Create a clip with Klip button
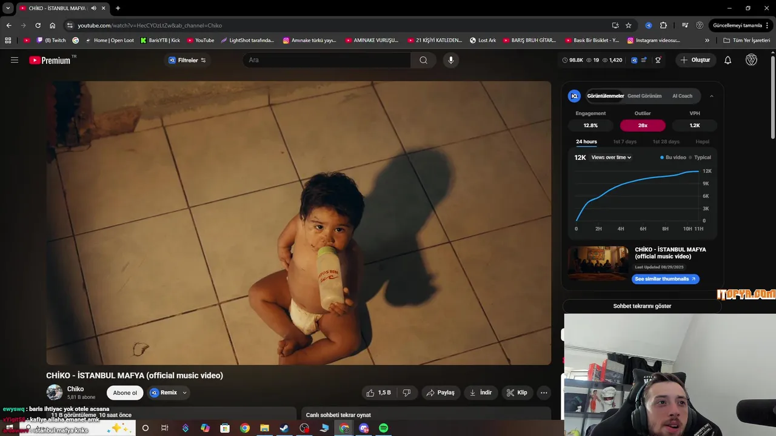776x436 pixels. [x=517, y=393]
